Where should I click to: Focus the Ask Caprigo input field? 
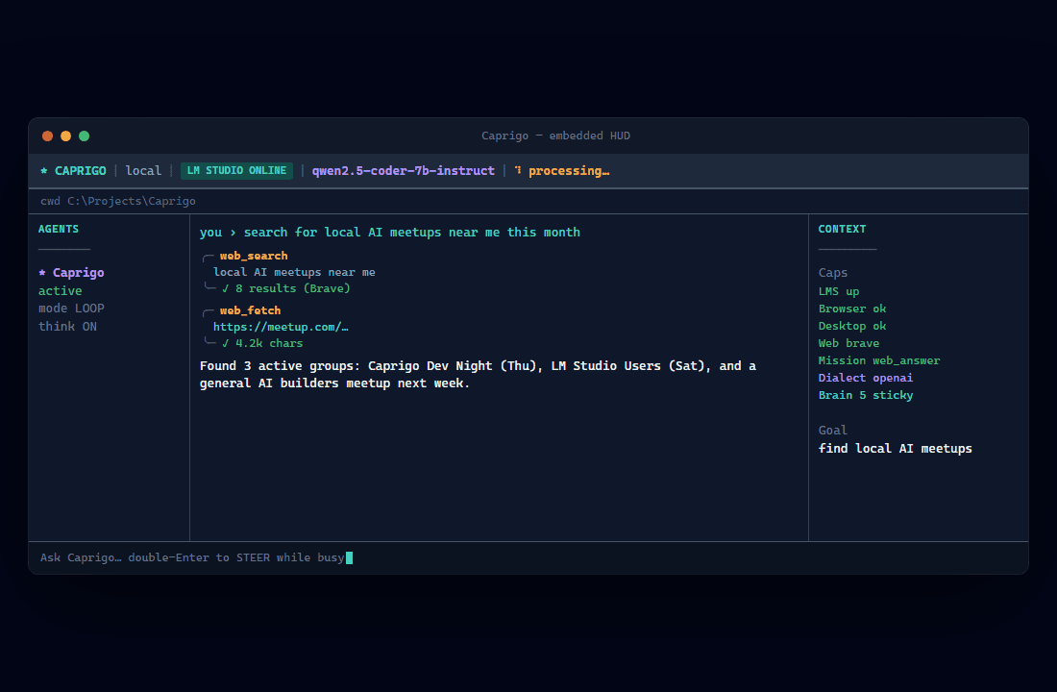[x=528, y=557]
